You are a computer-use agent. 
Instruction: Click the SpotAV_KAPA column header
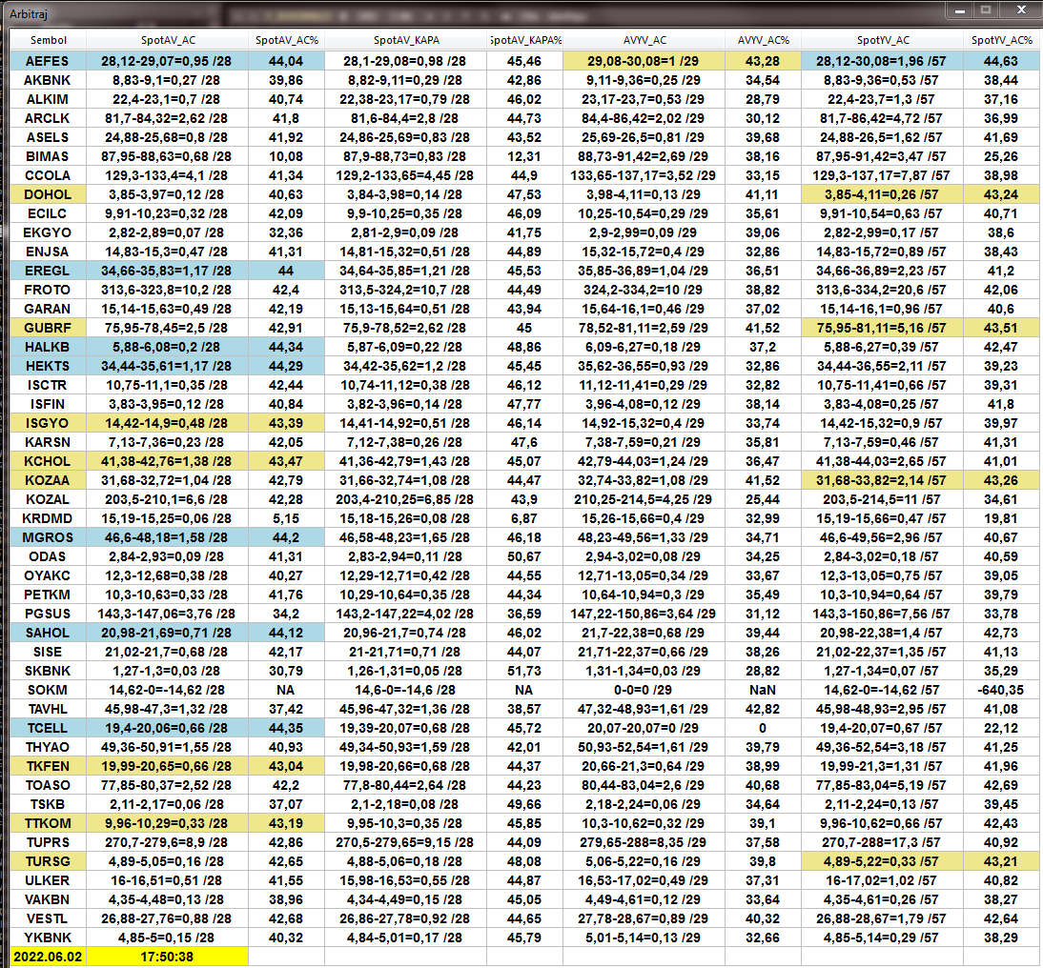tap(406, 40)
